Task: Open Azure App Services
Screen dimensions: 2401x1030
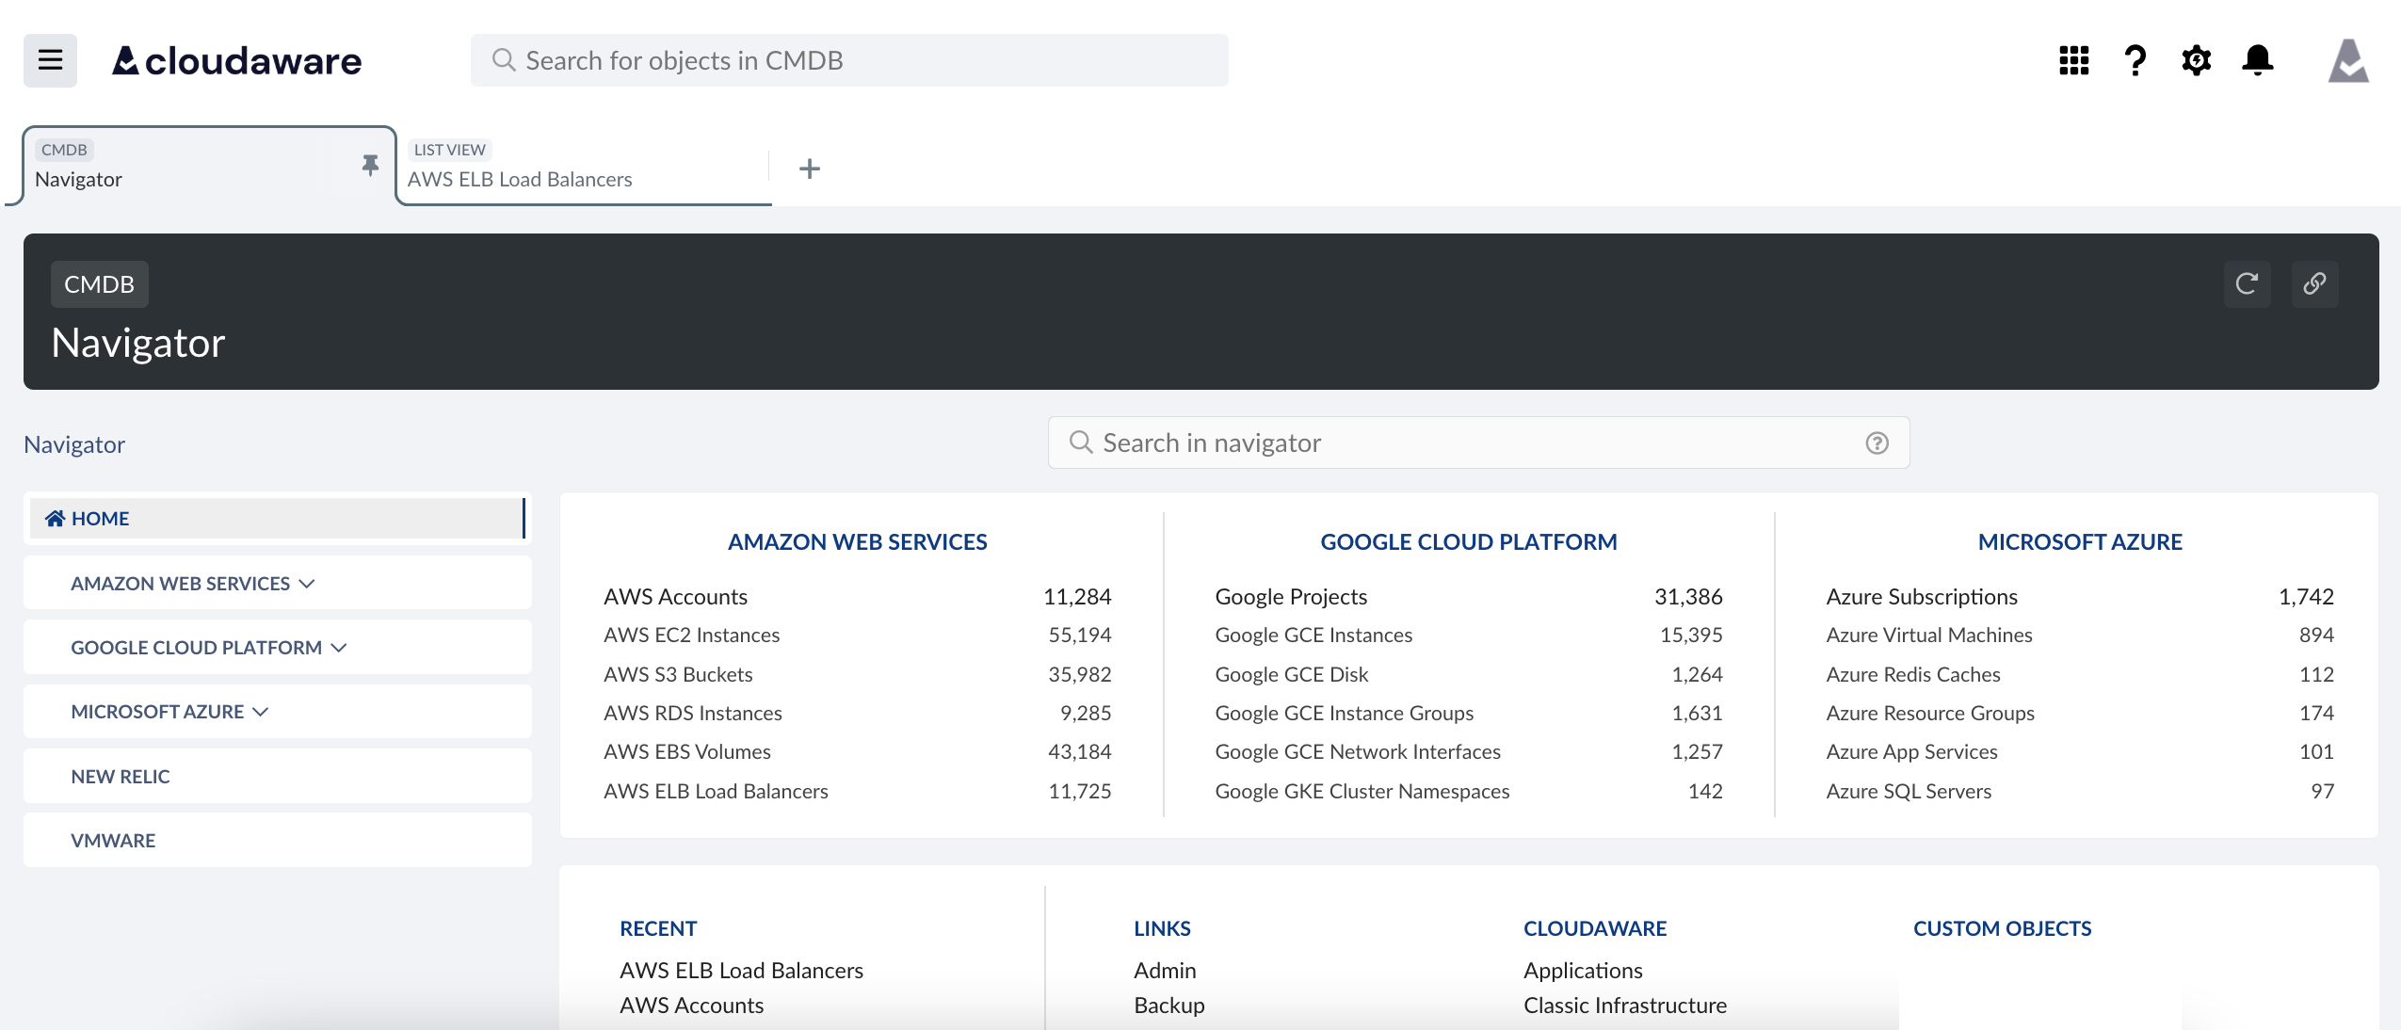Action: pos(1911,751)
